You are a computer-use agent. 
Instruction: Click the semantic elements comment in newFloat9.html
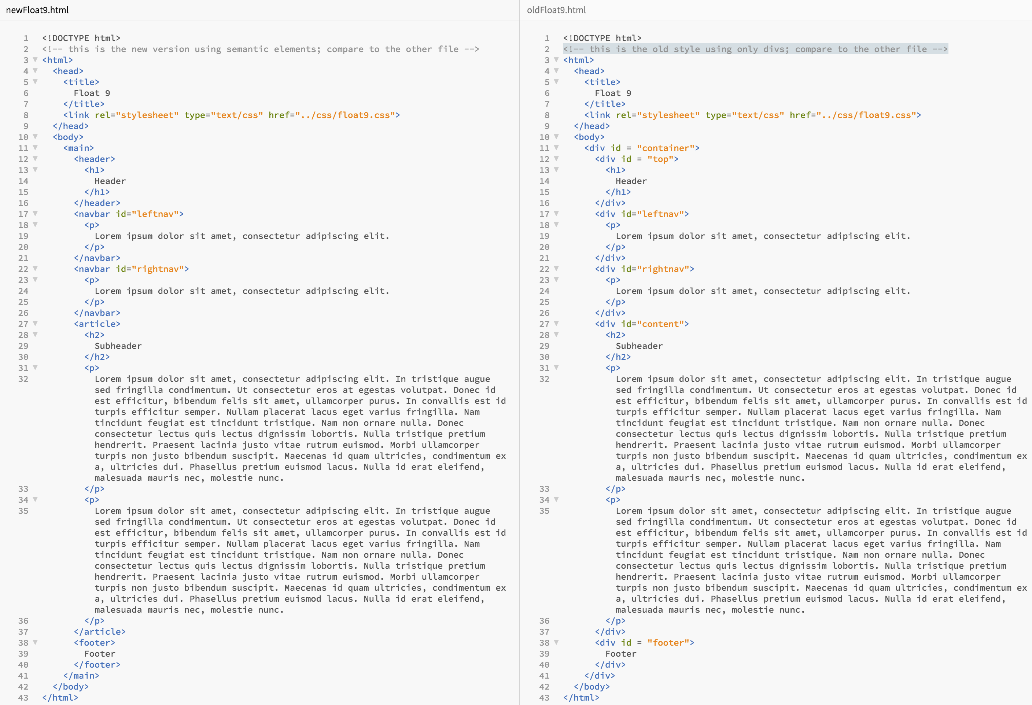point(261,49)
